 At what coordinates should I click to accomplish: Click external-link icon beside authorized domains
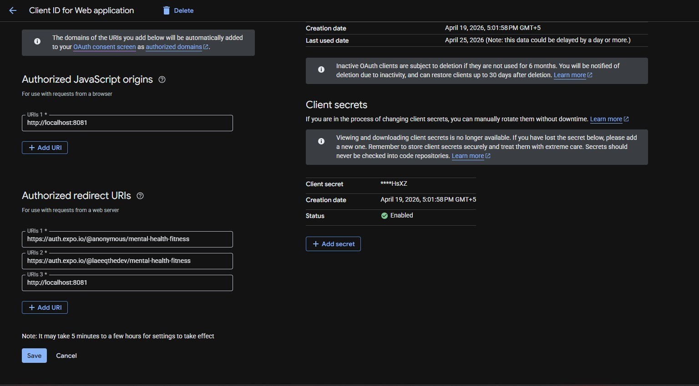[206, 47]
